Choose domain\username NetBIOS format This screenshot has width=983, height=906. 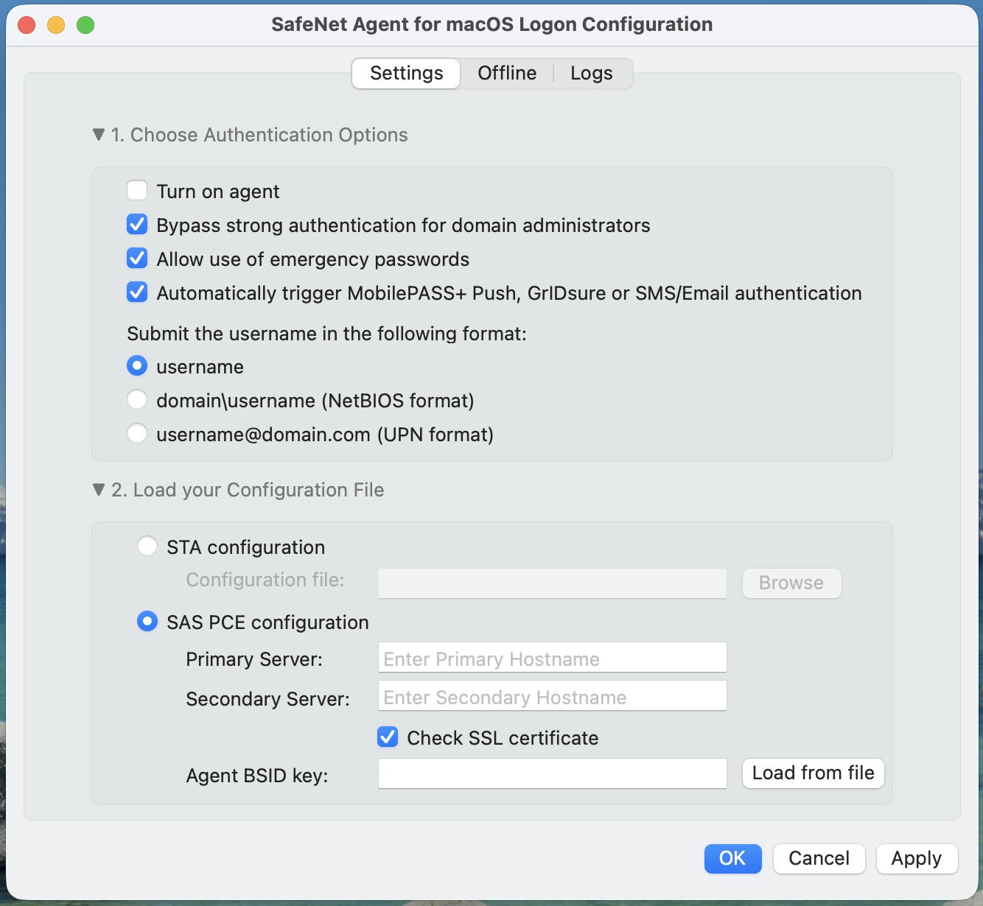tap(137, 400)
